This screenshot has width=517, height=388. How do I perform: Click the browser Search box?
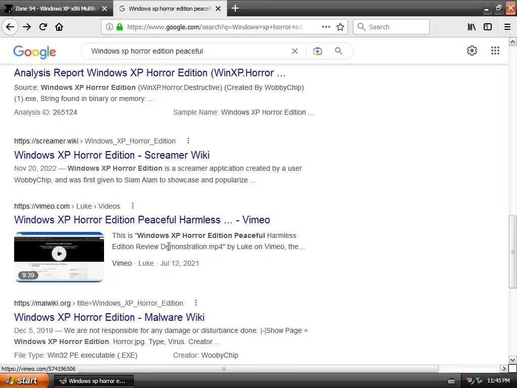[x=391, y=27]
